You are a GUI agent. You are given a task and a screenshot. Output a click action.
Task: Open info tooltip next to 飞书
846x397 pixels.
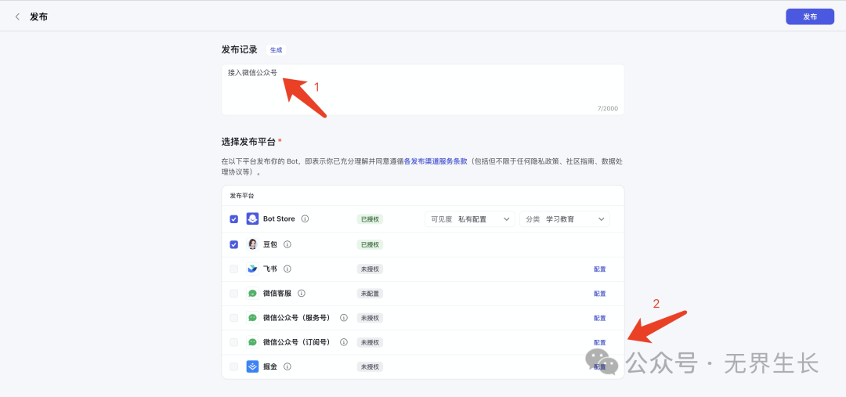pos(287,269)
